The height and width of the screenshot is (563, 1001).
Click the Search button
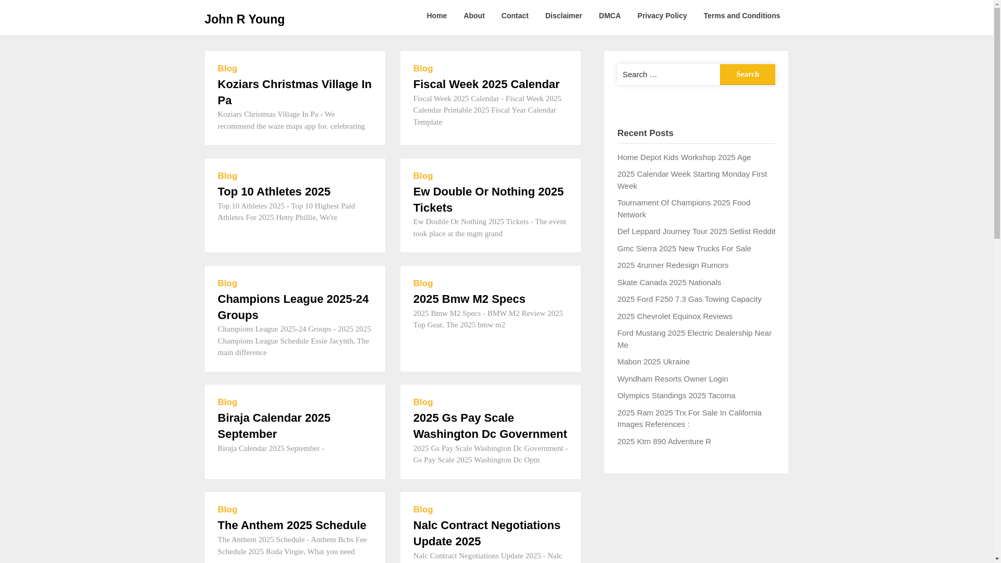tap(747, 74)
